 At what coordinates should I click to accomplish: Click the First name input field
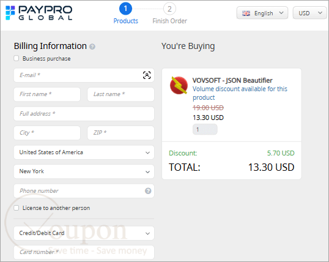pos(47,94)
